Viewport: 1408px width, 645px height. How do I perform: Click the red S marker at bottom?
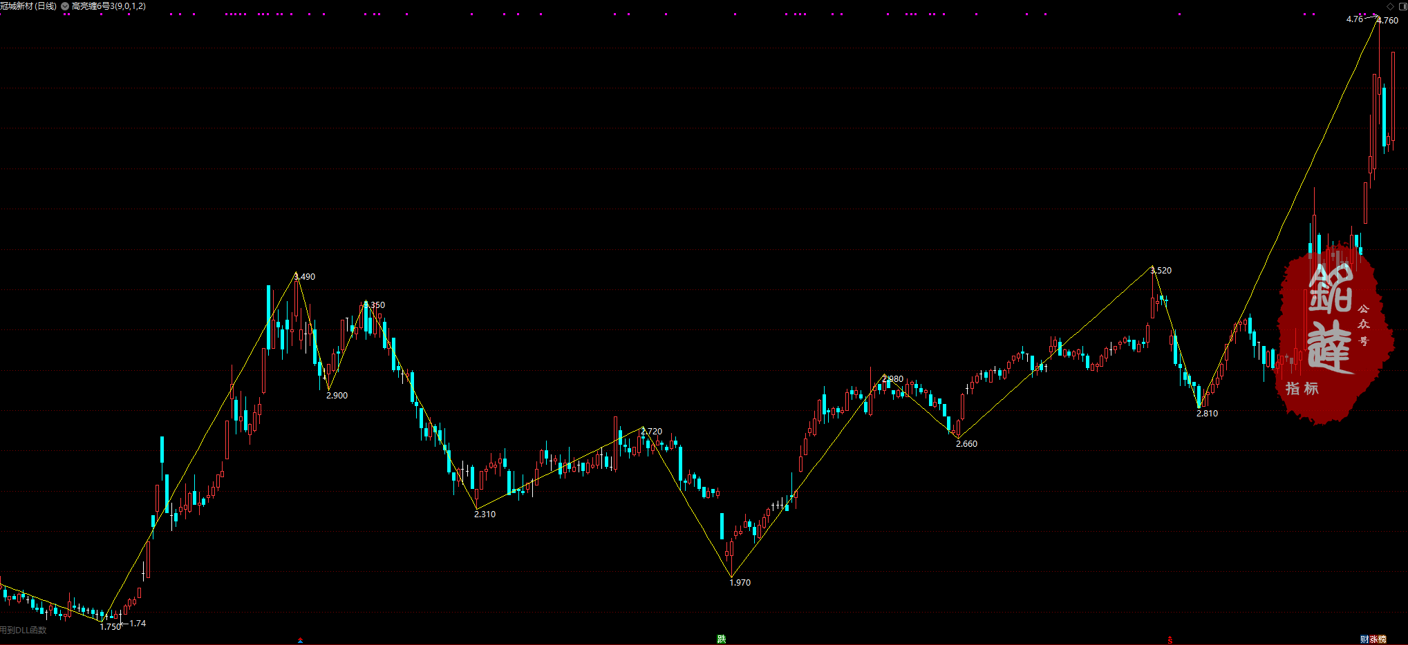pyautogui.click(x=1170, y=639)
